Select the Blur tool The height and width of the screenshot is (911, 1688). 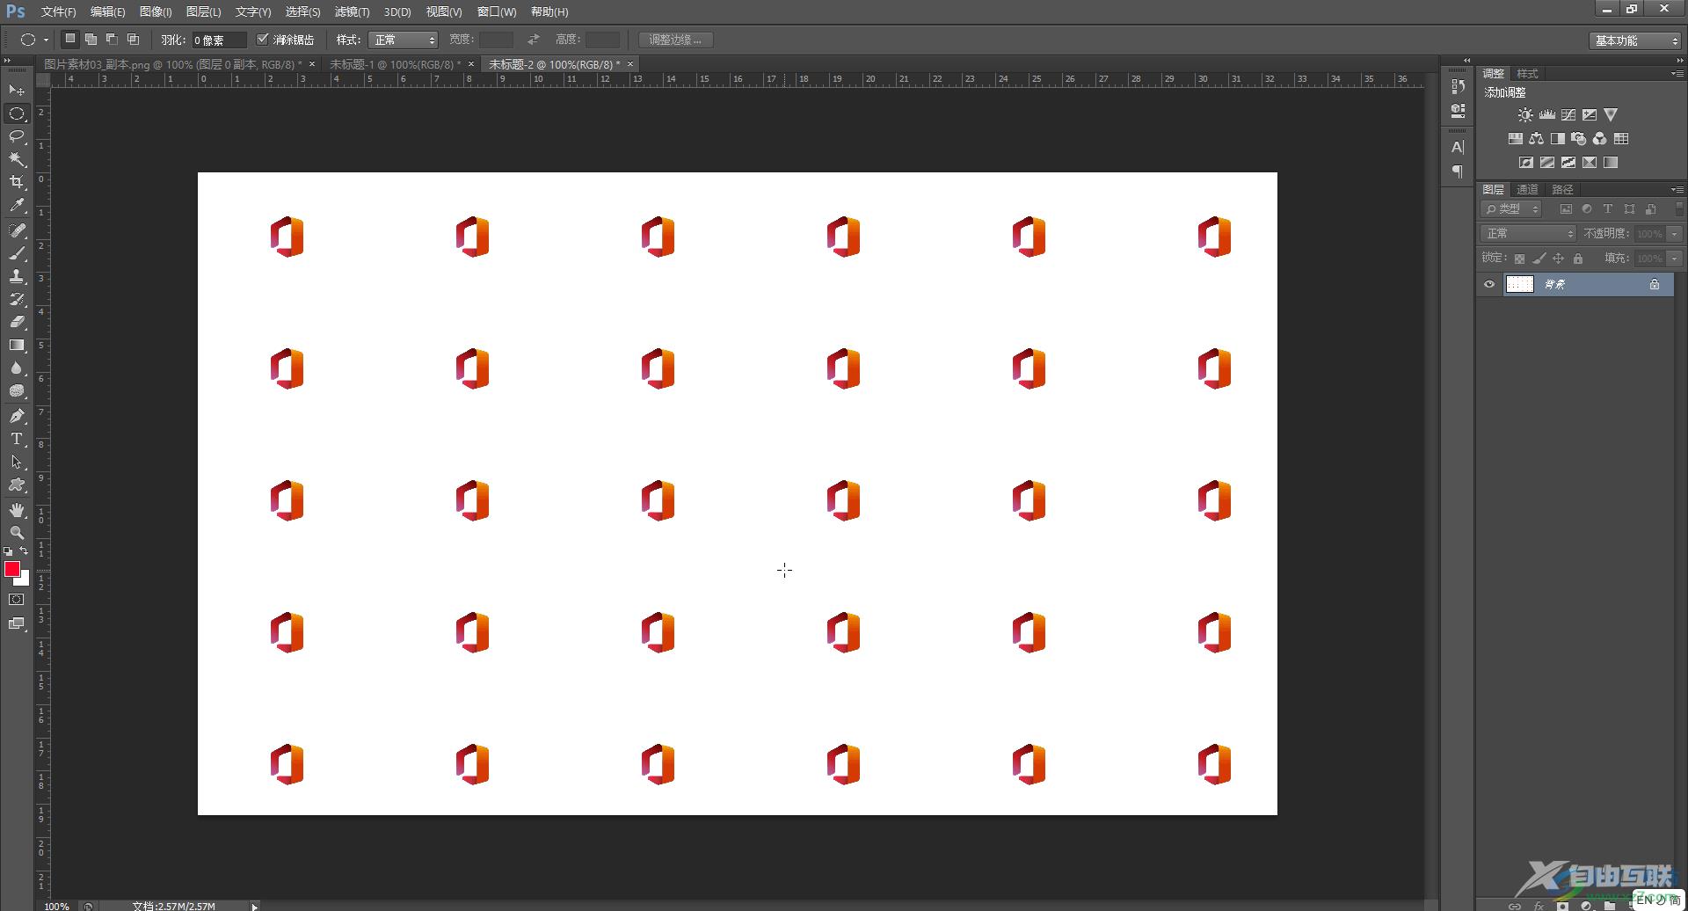click(x=17, y=368)
